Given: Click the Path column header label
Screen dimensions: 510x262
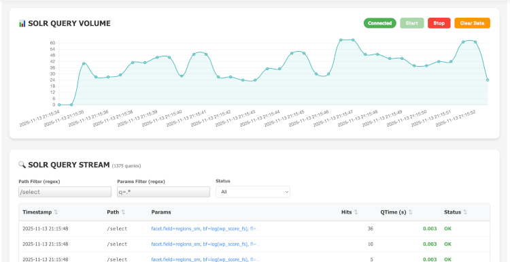Looking at the screenshot, I should [113, 212].
